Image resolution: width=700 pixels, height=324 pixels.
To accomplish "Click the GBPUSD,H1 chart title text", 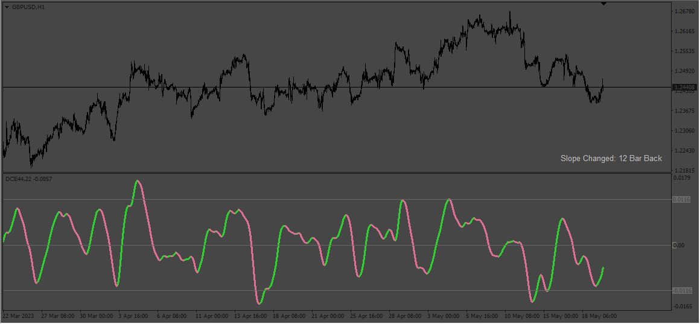I will (x=28, y=7).
